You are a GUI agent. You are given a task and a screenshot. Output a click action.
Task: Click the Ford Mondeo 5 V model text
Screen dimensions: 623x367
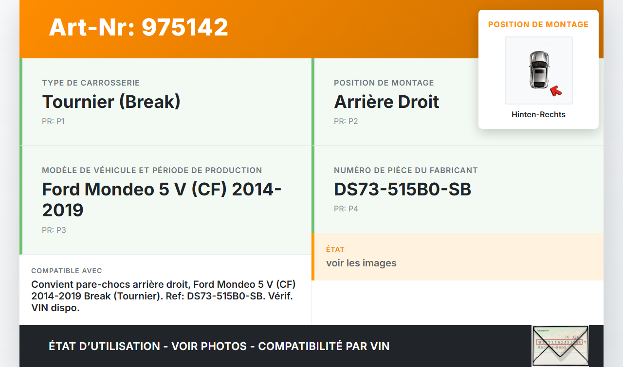pos(162,199)
